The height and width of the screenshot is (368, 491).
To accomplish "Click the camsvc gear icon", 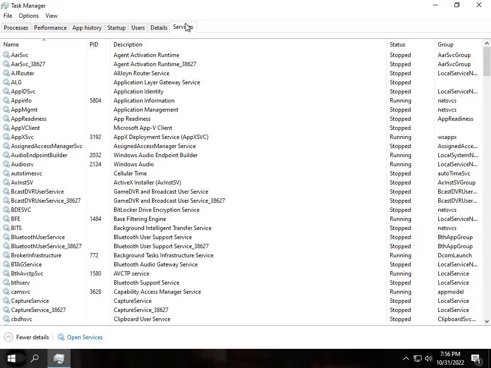I will click(x=6, y=292).
